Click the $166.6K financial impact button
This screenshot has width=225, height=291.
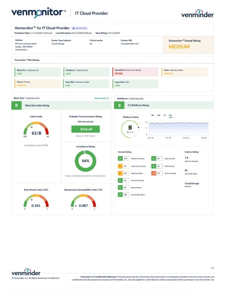pos(85,129)
